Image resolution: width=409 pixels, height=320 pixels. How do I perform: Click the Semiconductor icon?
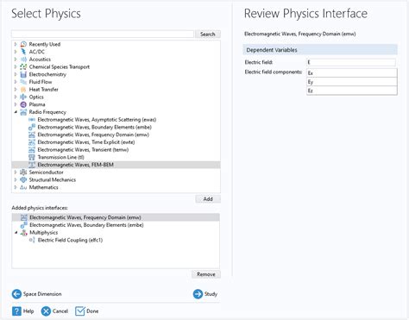[x=23, y=173]
